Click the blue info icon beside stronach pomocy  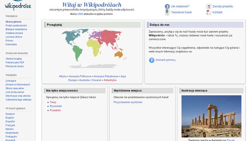pyautogui.click(x=152, y=60)
